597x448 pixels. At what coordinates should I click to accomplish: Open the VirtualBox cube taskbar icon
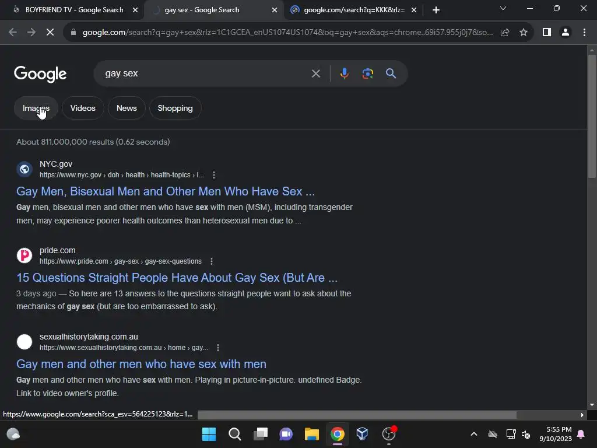click(363, 434)
